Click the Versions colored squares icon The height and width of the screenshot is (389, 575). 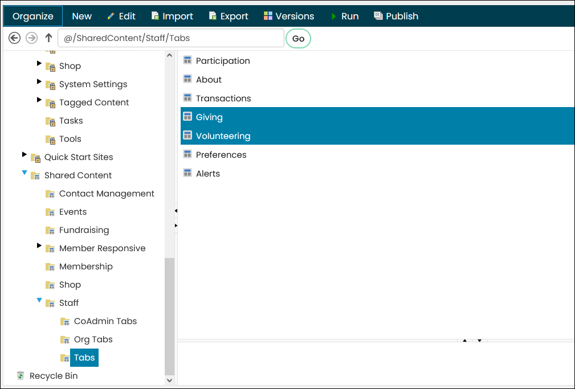[x=268, y=16]
